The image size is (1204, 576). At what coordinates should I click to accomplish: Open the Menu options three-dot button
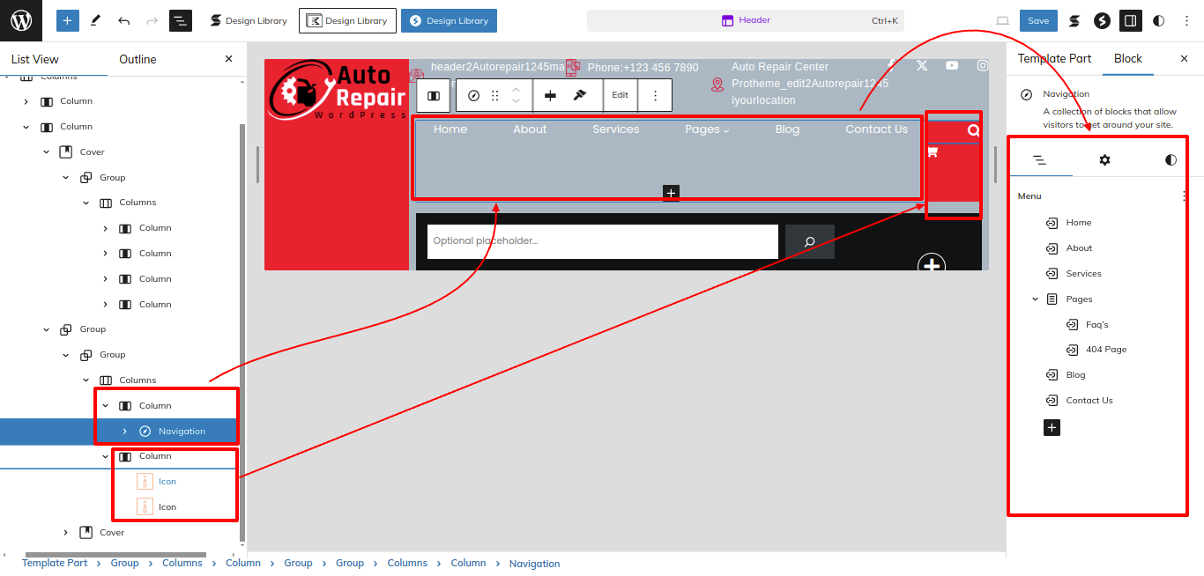pyautogui.click(x=1184, y=196)
